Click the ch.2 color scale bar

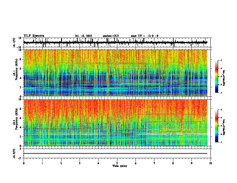[x=217, y=126]
